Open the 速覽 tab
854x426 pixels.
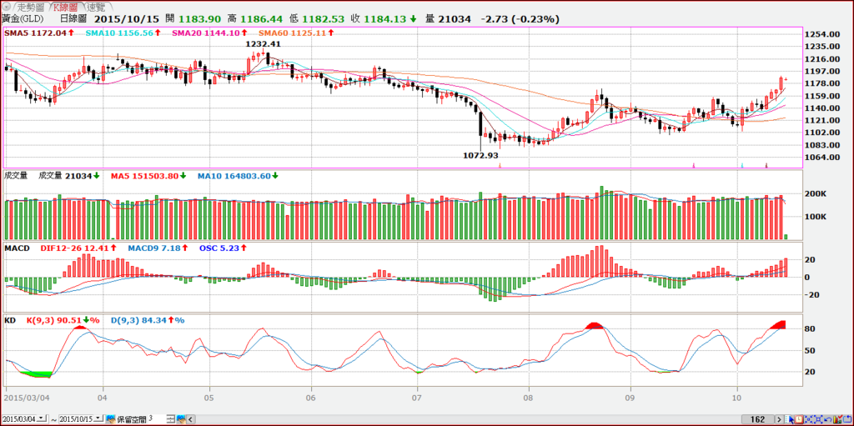click(98, 7)
